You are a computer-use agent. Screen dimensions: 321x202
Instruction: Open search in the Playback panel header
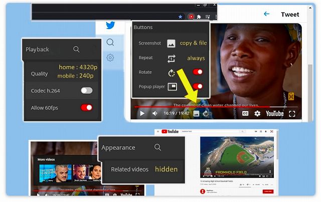[x=76, y=49]
